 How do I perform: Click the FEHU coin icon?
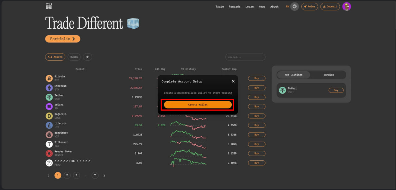click(49, 163)
